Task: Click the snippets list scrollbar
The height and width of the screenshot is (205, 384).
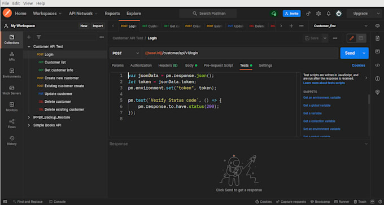Action: 369,99
